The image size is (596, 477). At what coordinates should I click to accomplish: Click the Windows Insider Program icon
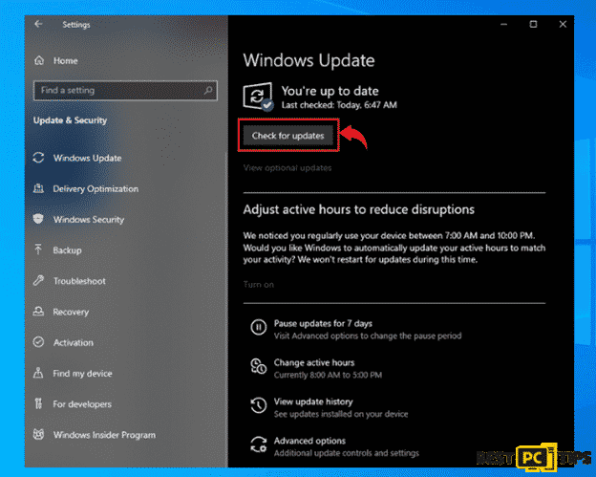tap(38, 434)
